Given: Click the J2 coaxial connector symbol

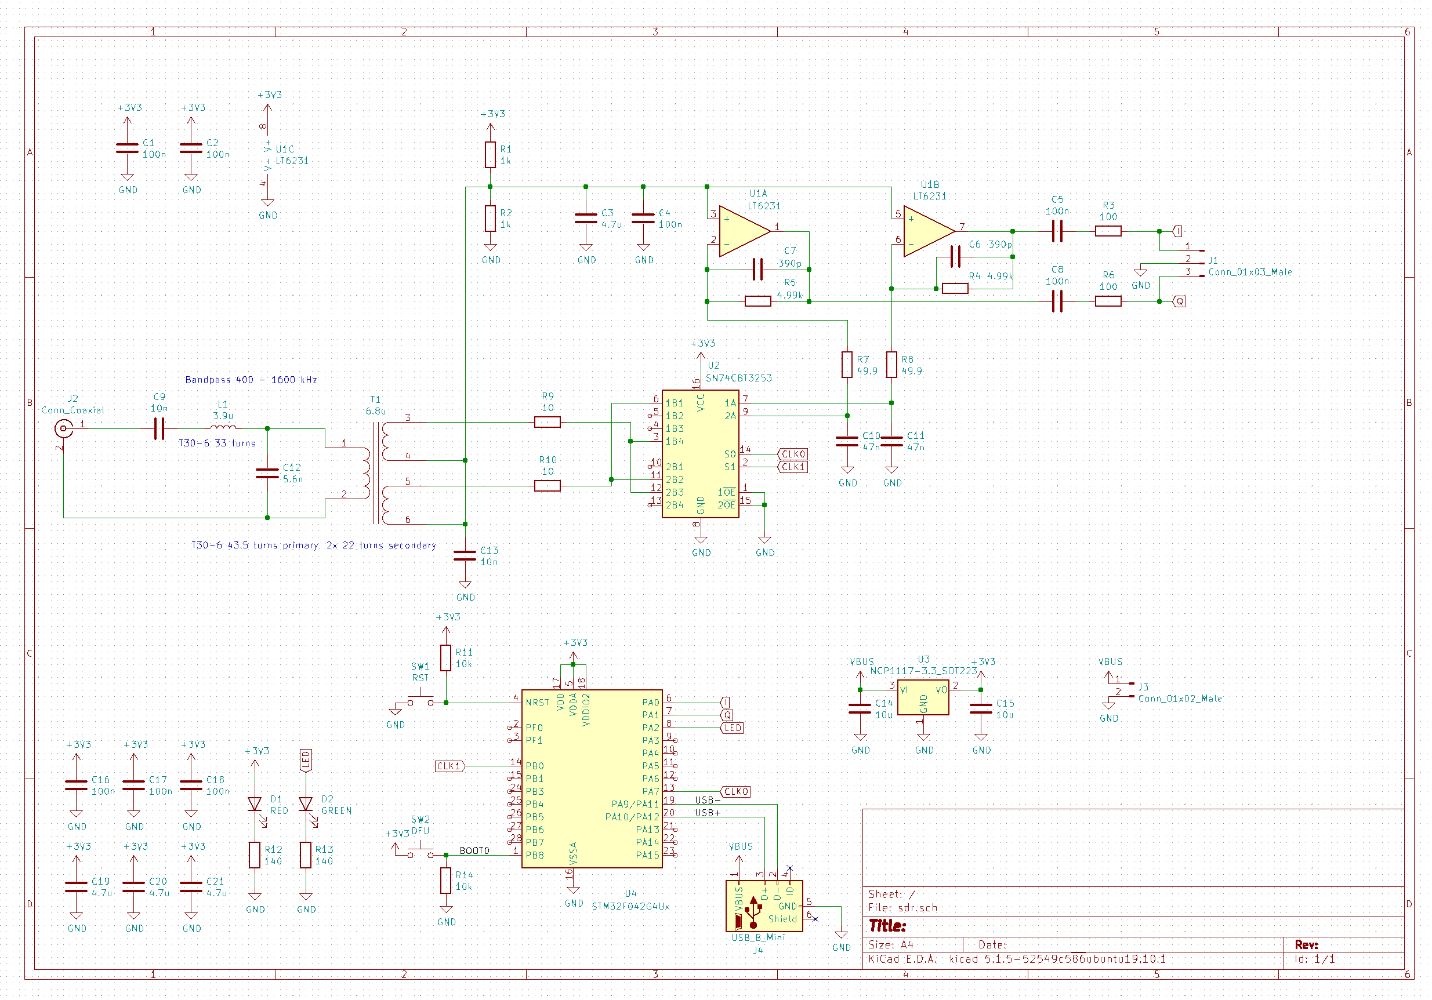Looking at the screenshot, I should (x=63, y=429).
